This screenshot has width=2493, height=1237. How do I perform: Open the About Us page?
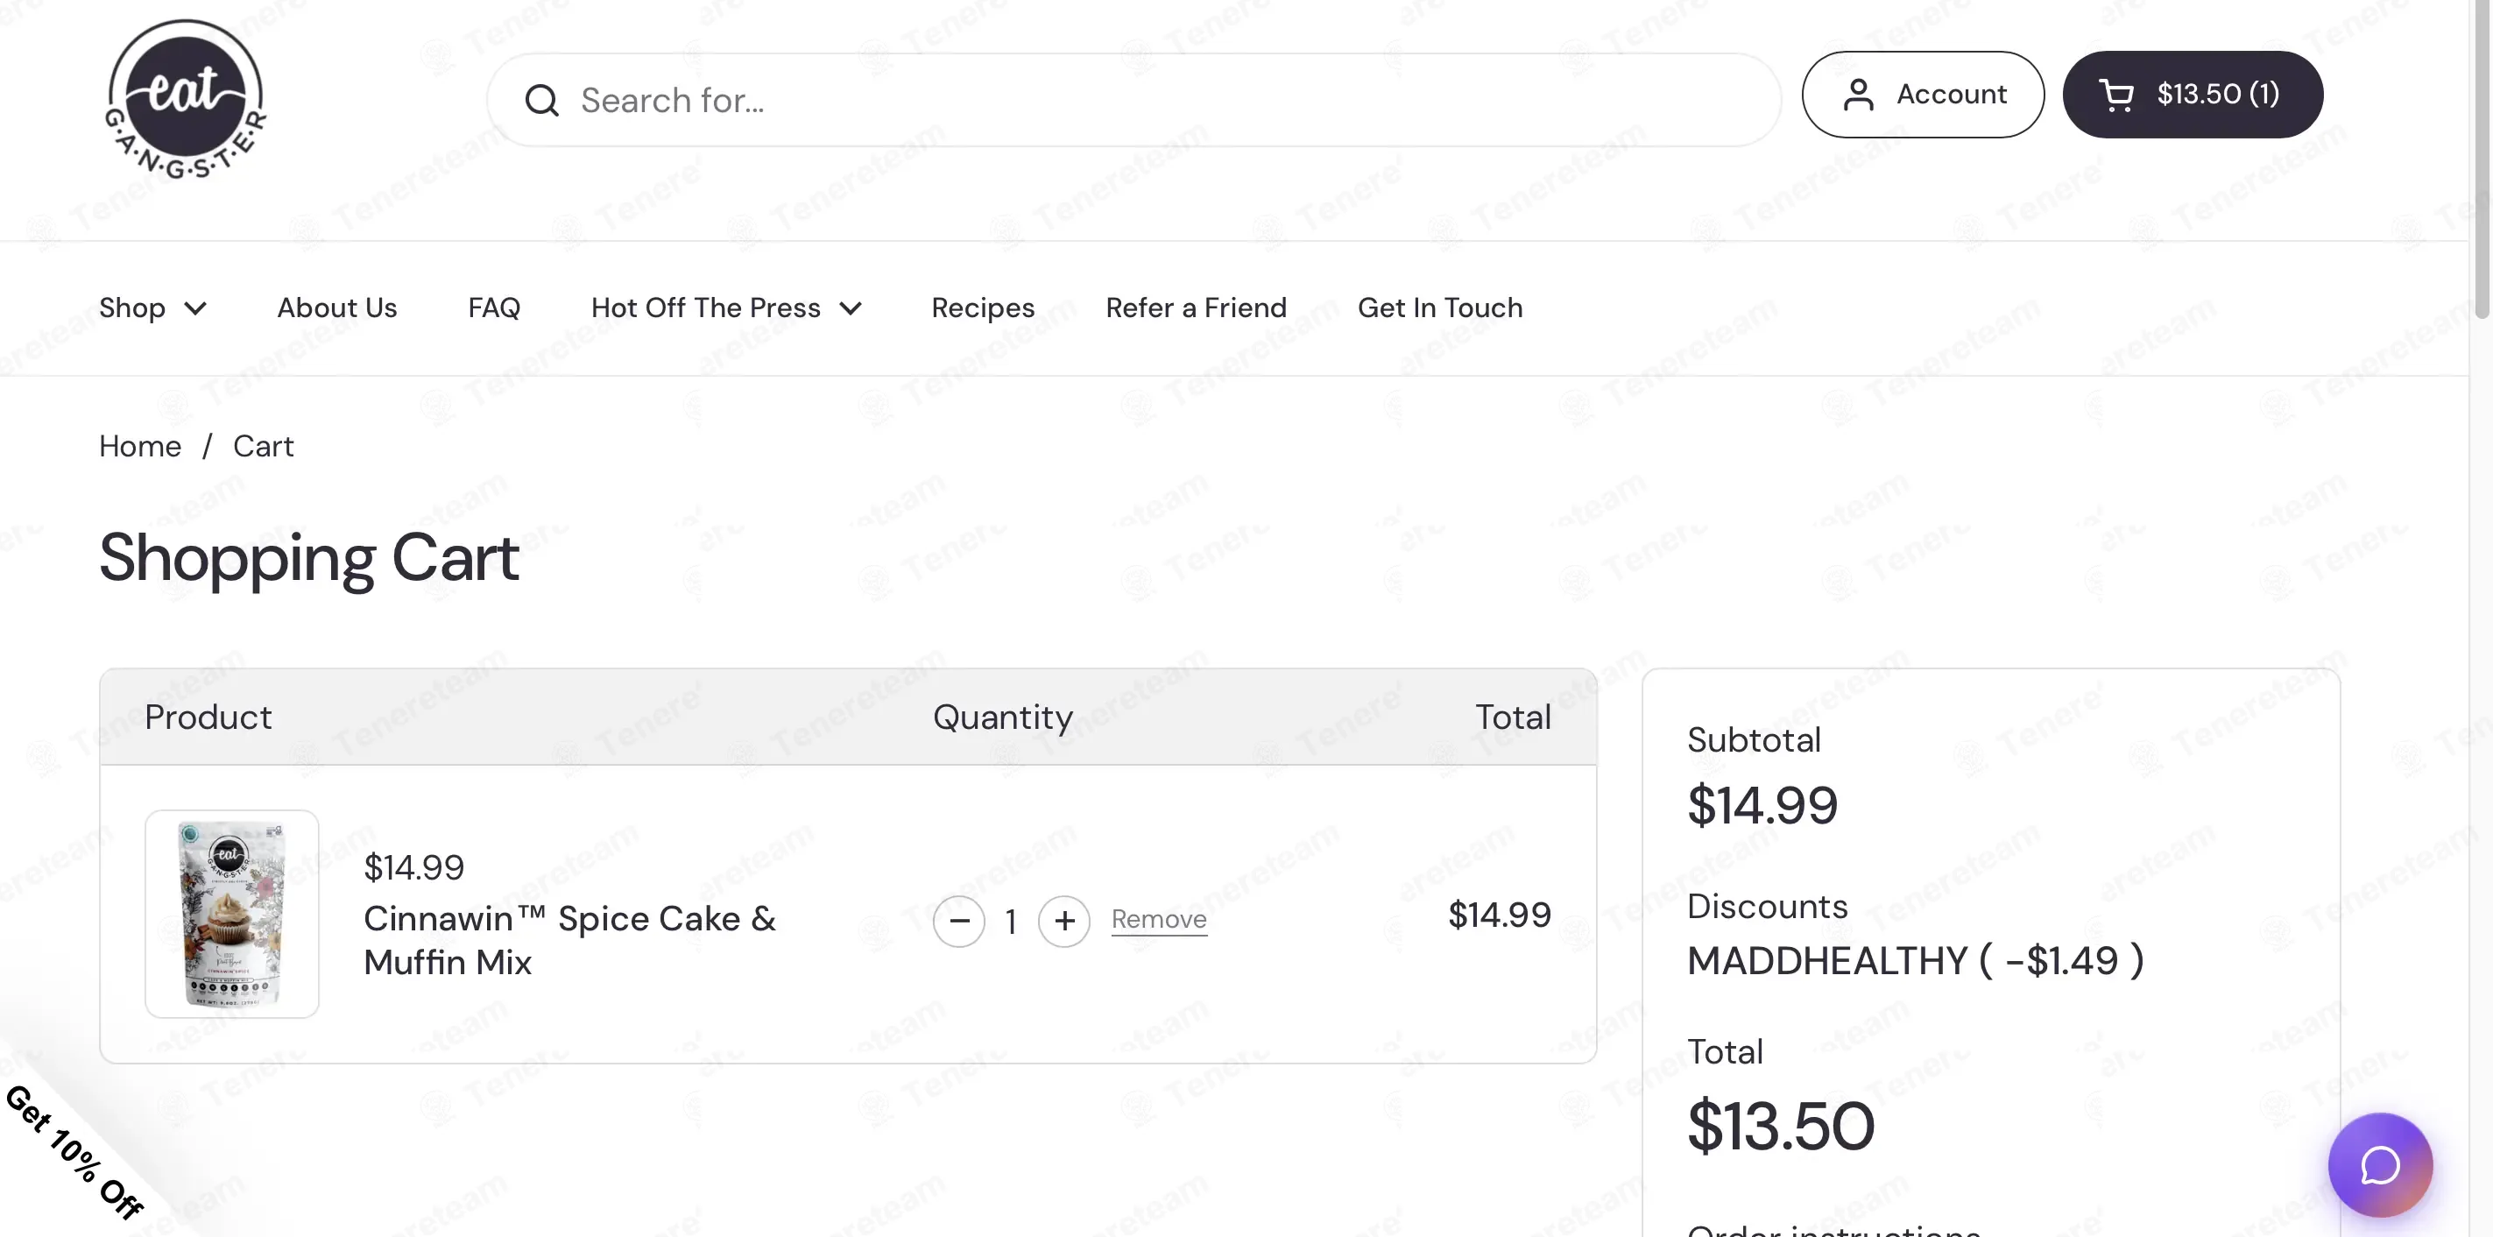[x=336, y=307]
